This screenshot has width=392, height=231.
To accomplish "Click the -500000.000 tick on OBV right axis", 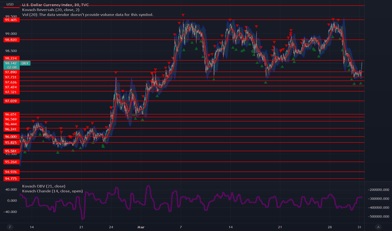I will (379, 217).
